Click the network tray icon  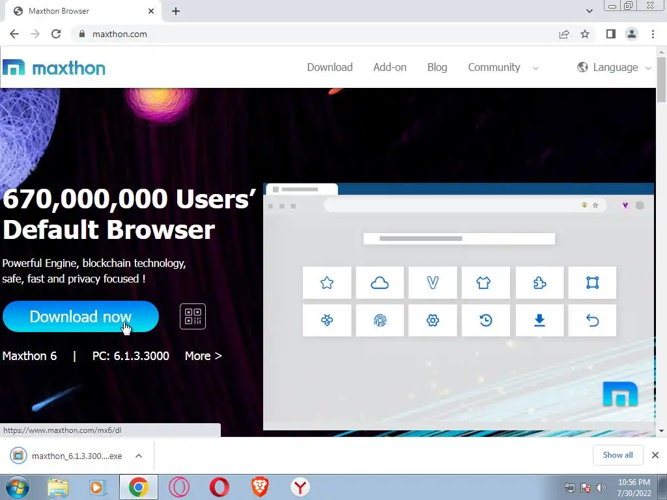tap(569, 488)
